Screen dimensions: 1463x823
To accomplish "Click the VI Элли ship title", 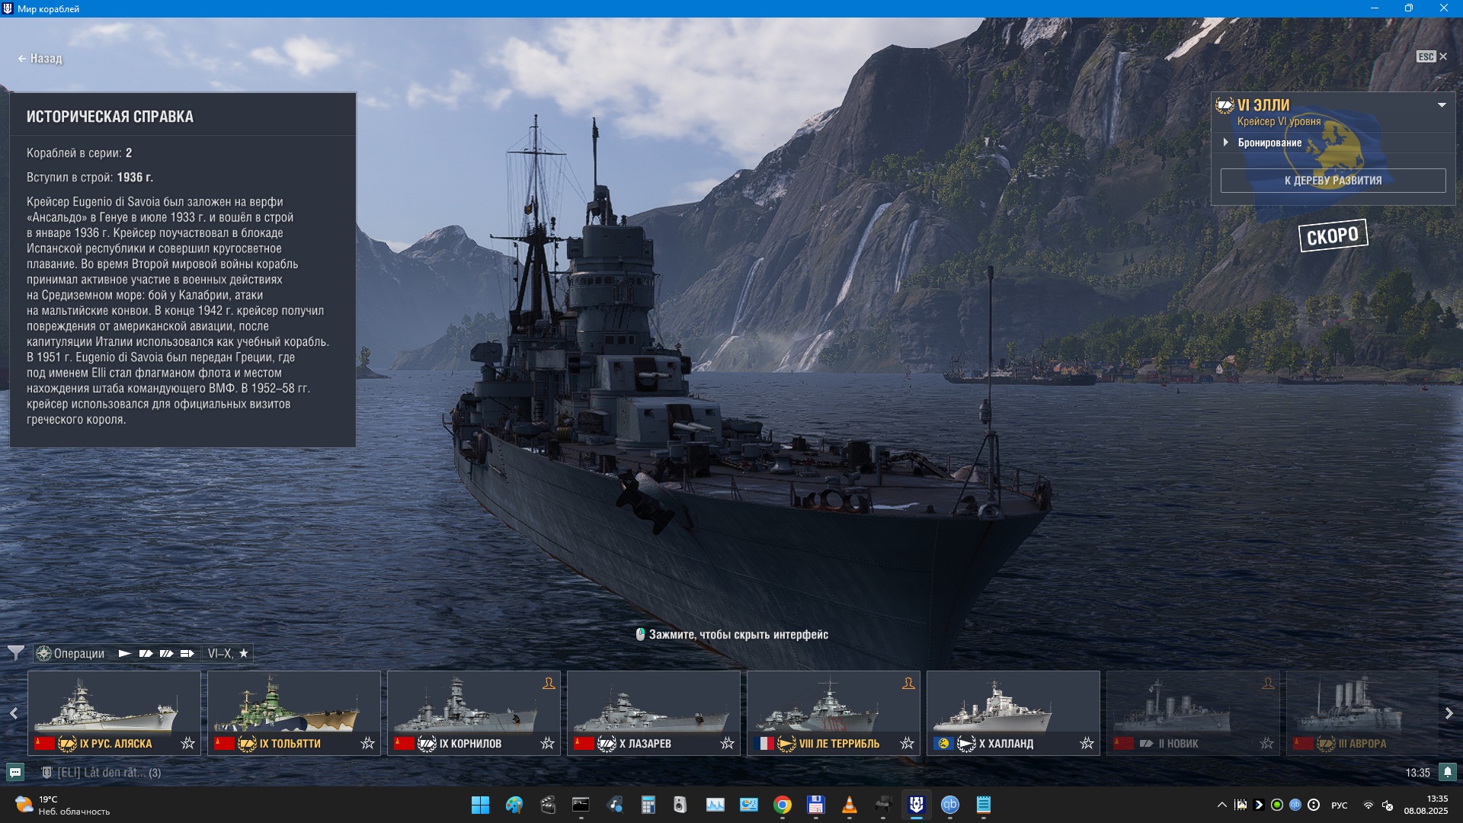I will (x=1263, y=105).
